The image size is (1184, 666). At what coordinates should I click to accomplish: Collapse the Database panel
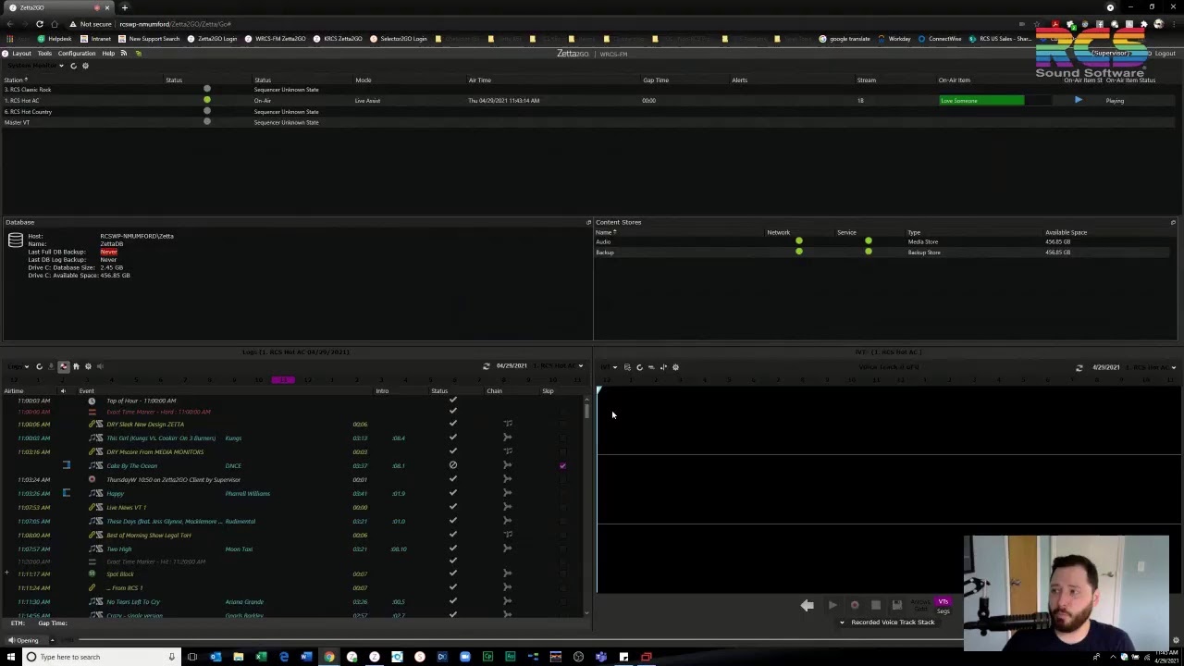click(x=588, y=222)
